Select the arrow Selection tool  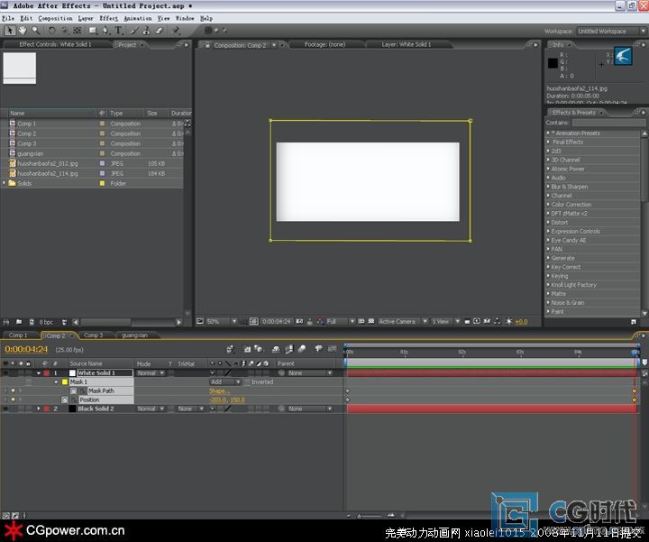[10, 31]
